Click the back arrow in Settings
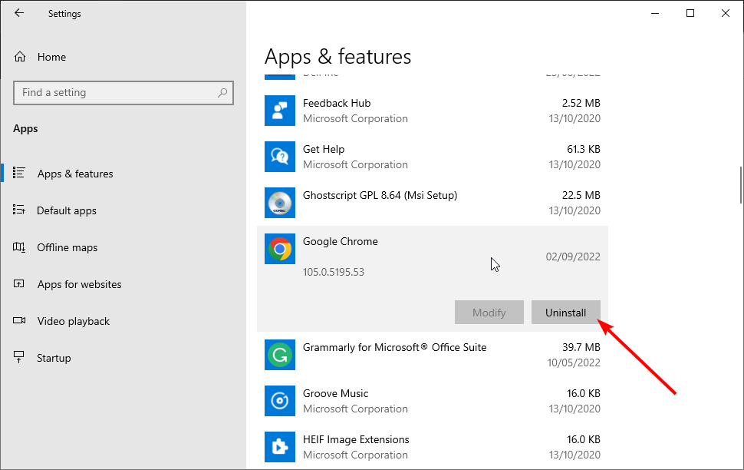Image resolution: width=744 pixels, height=470 pixels. pos(19,13)
